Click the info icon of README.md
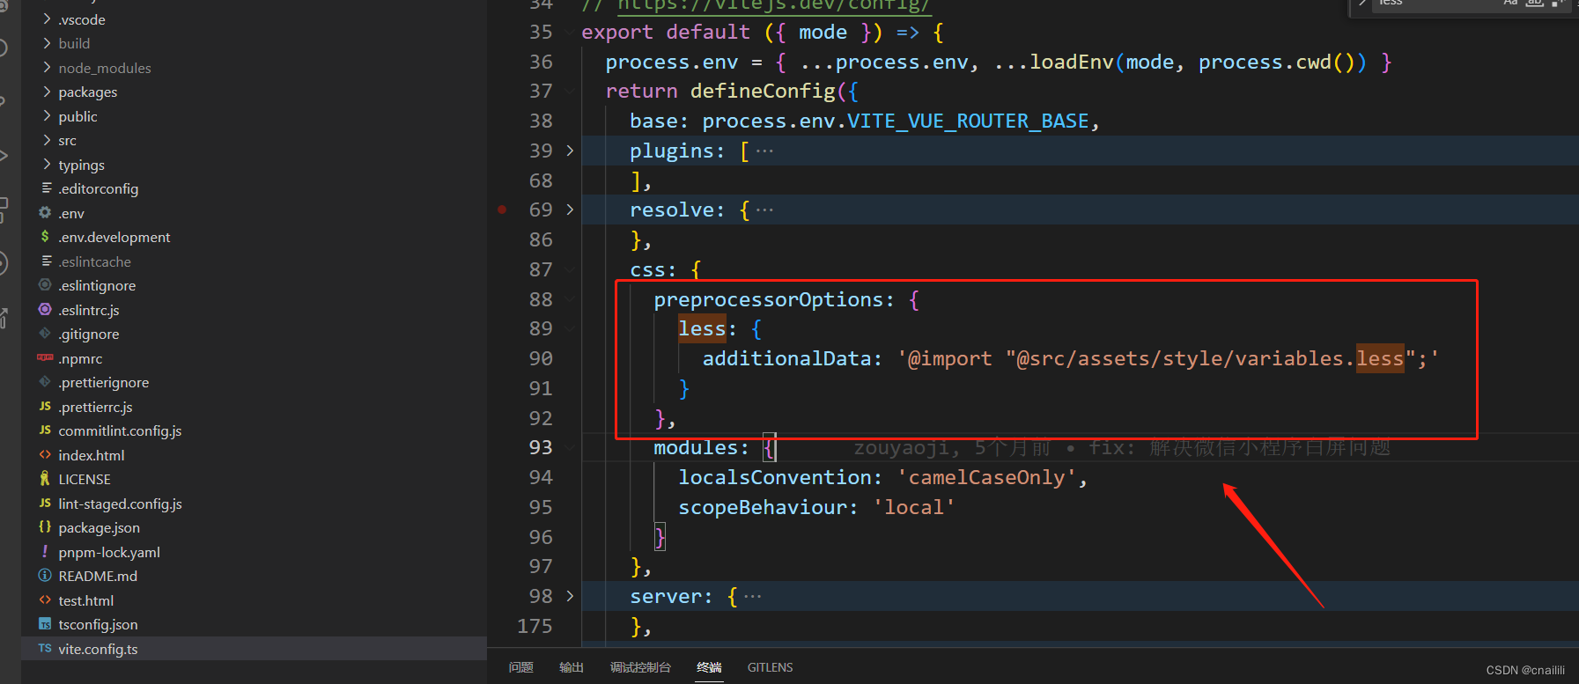Screen dimensions: 1579x684 tap(45, 576)
